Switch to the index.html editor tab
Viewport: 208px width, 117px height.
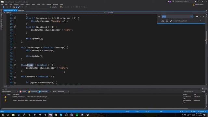(21, 10)
